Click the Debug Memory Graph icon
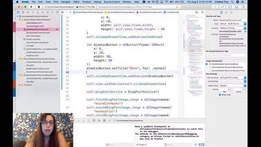Image resolution: width=261 pixels, height=147 pixels. [99, 120]
